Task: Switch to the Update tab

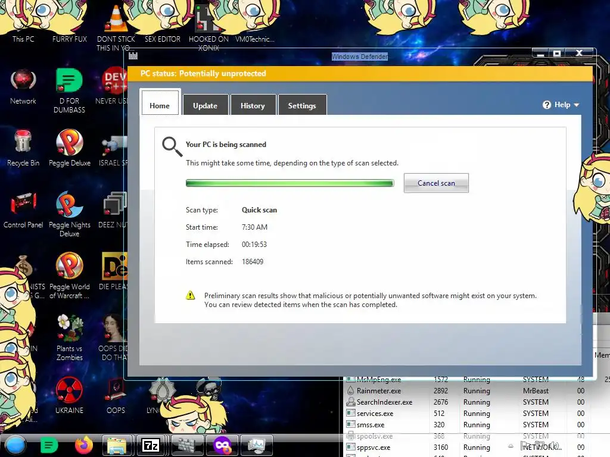Action: (x=206, y=105)
